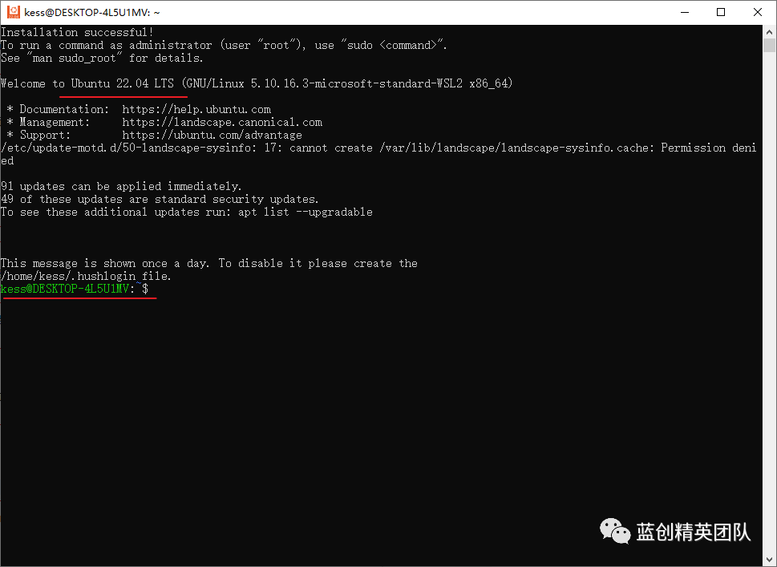The height and width of the screenshot is (567, 777).
Task: Click the https://help.ubuntu.com URL
Action: 196,109
